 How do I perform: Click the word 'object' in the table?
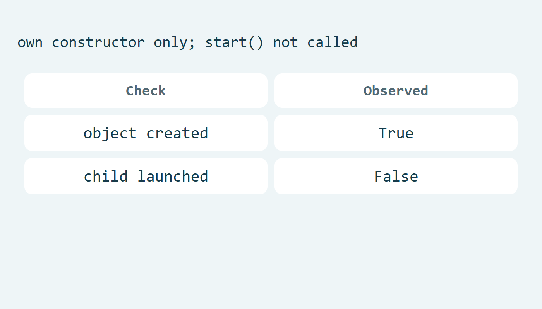[110, 134]
